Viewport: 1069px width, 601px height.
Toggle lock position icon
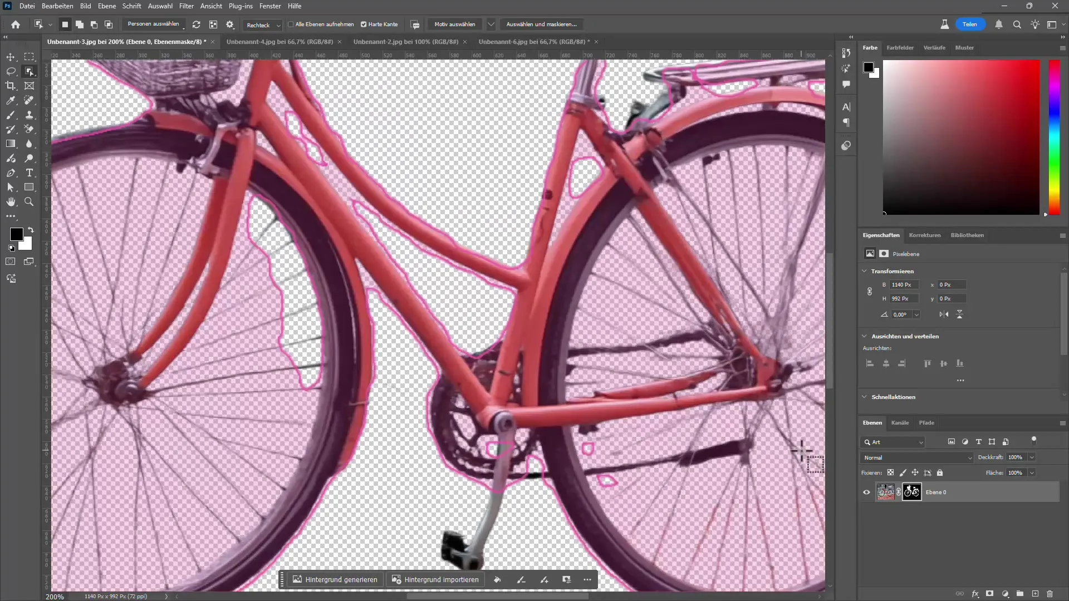point(915,472)
